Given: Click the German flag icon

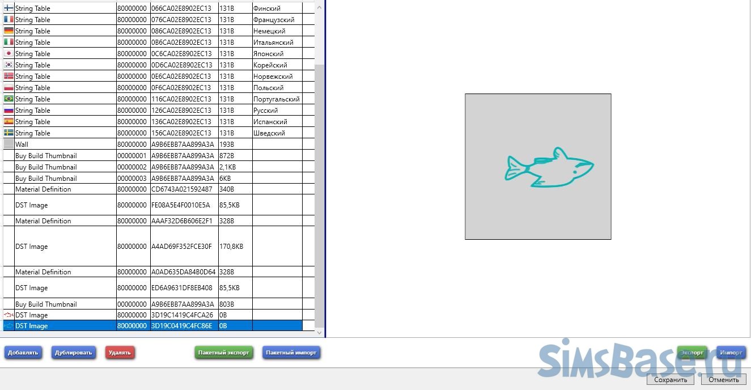Looking at the screenshot, I should tap(9, 31).
